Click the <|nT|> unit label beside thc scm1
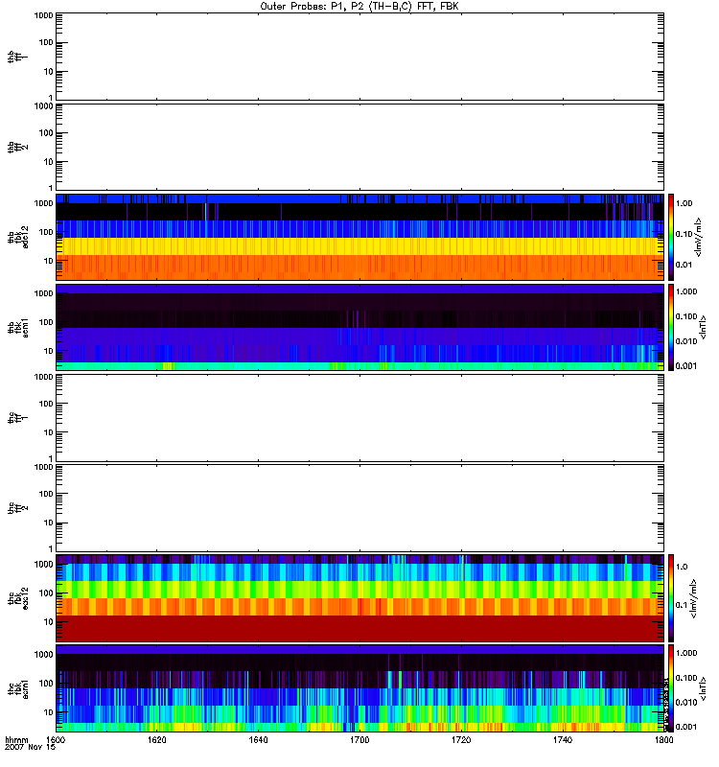This screenshot has height=767, width=719. tap(704, 688)
